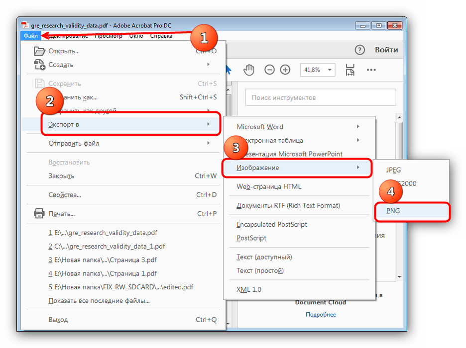Open the three-dots more tools menu
466x348 pixels.
pos(371,70)
